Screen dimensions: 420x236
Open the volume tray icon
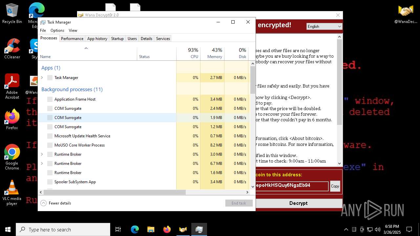(x=378, y=229)
